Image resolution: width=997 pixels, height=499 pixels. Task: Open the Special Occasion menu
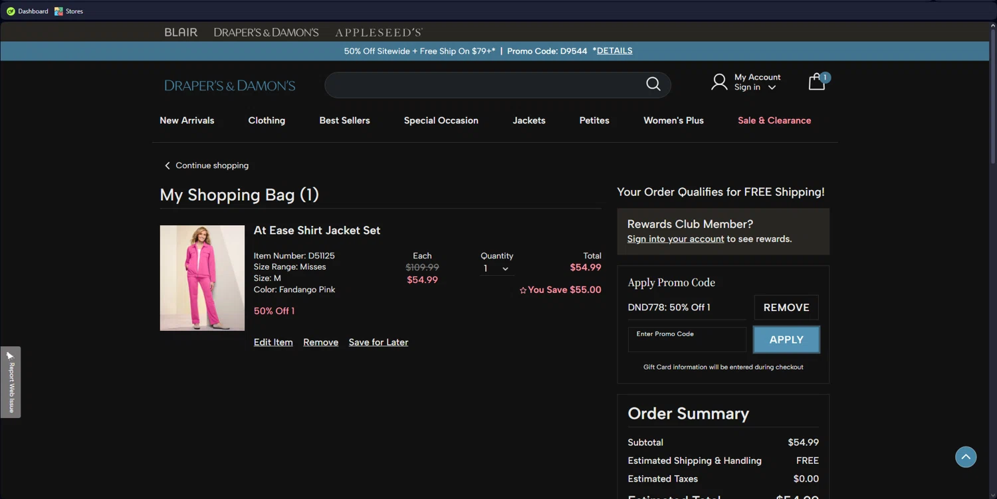coord(441,120)
